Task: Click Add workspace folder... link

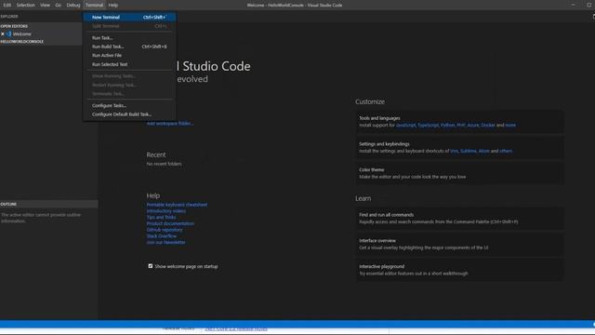Action: [x=169, y=123]
